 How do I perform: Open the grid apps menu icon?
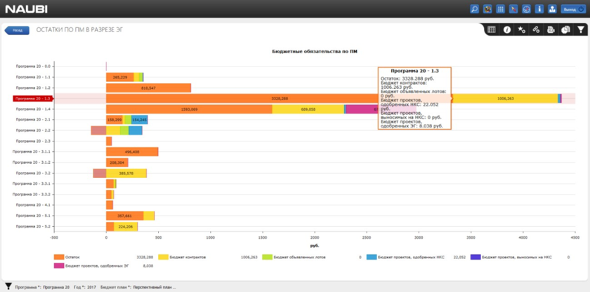(501, 9)
